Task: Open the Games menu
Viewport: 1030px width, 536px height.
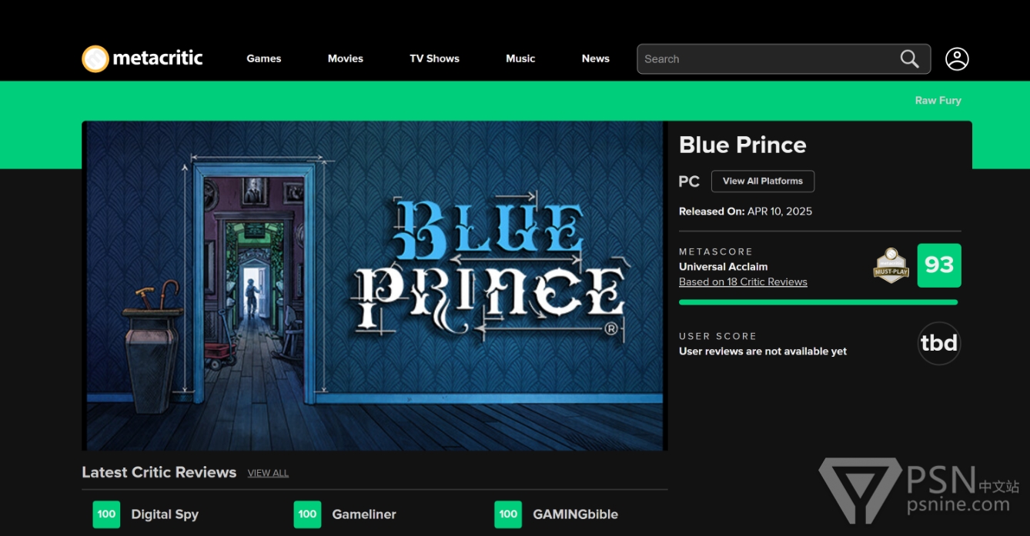Action: [264, 58]
